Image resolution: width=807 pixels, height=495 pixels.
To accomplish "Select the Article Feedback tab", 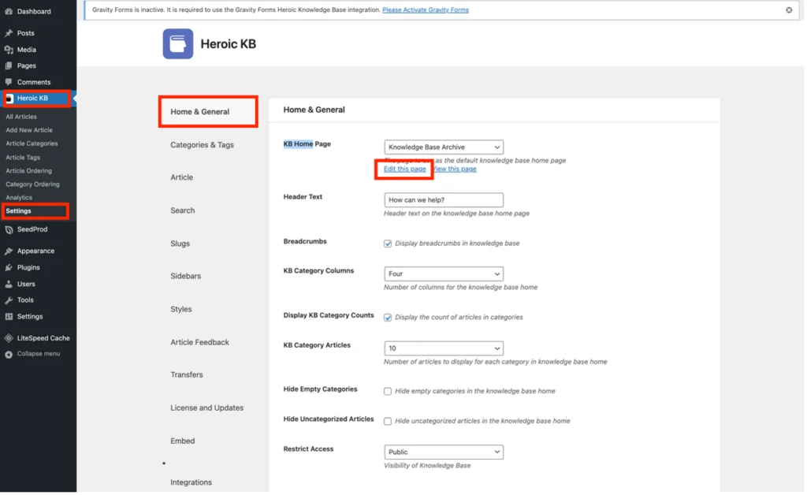I will (199, 342).
